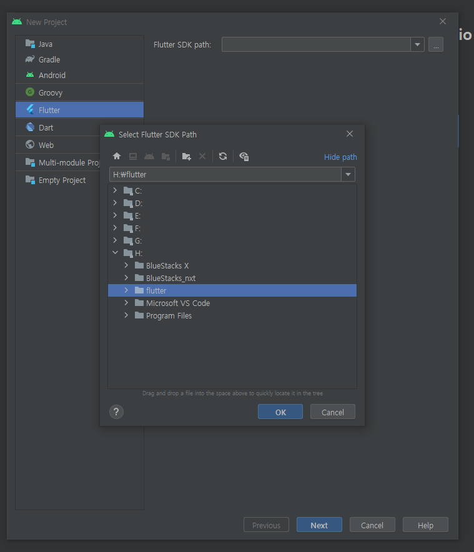This screenshot has height=552, width=474.
Task: Click the module directory toolbar icon
Action: 165,156
